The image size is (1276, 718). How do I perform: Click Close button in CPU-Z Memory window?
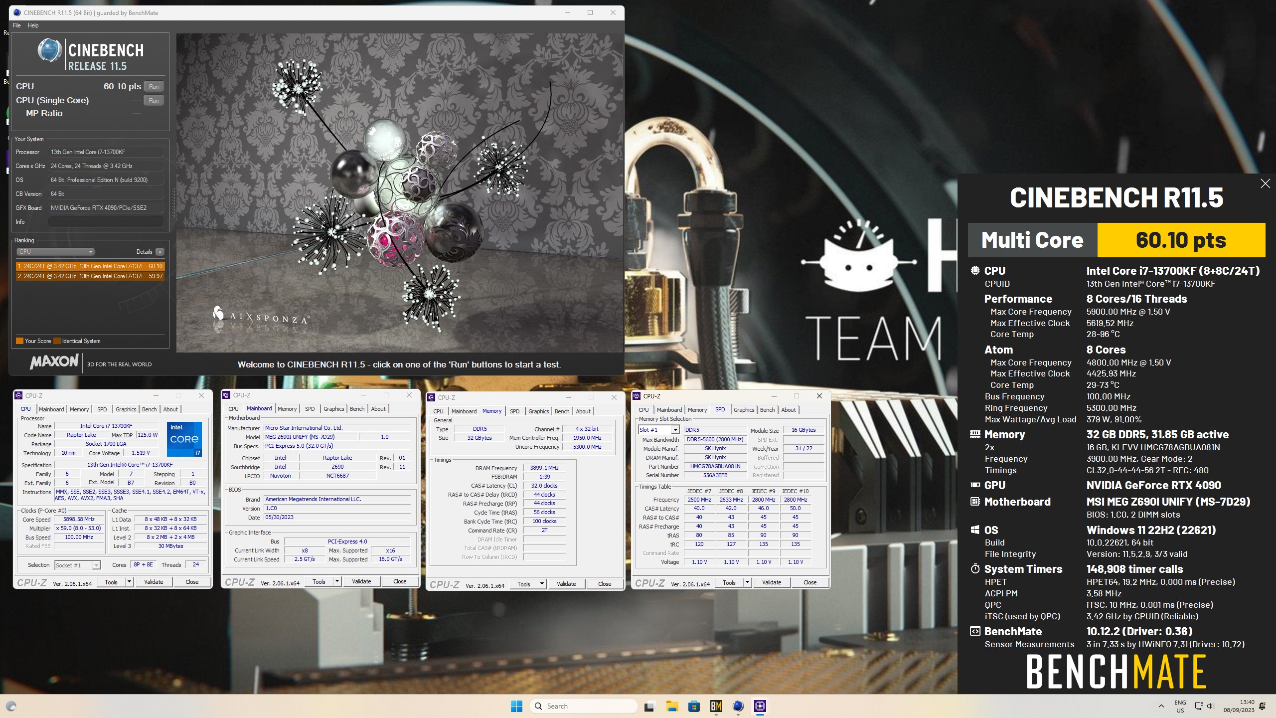point(605,584)
